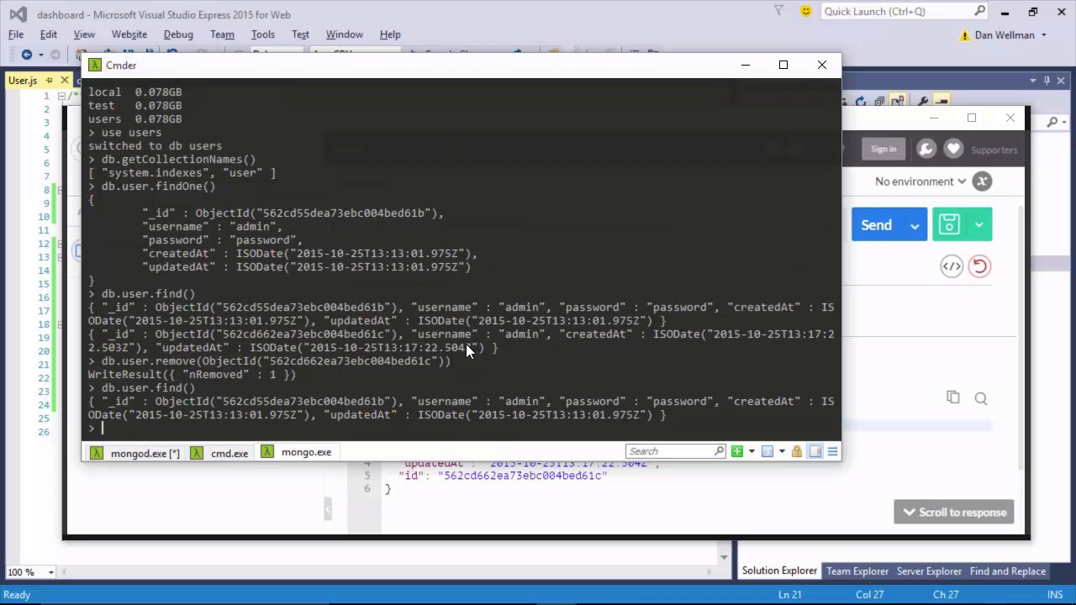This screenshot has width=1076, height=605.
Task: Generate code snippet with </> icon
Action: pyautogui.click(x=952, y=266)
